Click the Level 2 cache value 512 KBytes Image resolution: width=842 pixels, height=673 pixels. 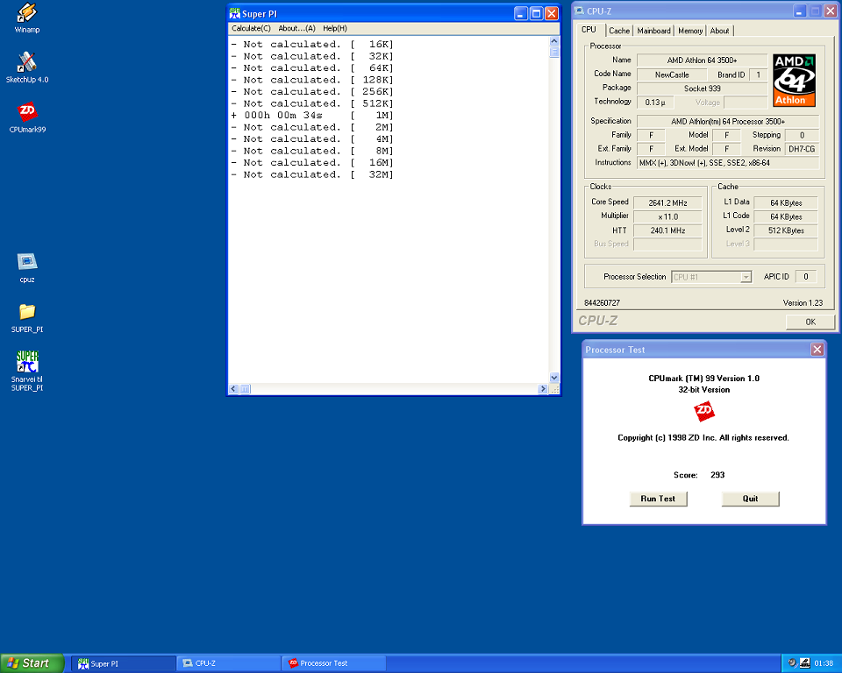coord(786,230)
